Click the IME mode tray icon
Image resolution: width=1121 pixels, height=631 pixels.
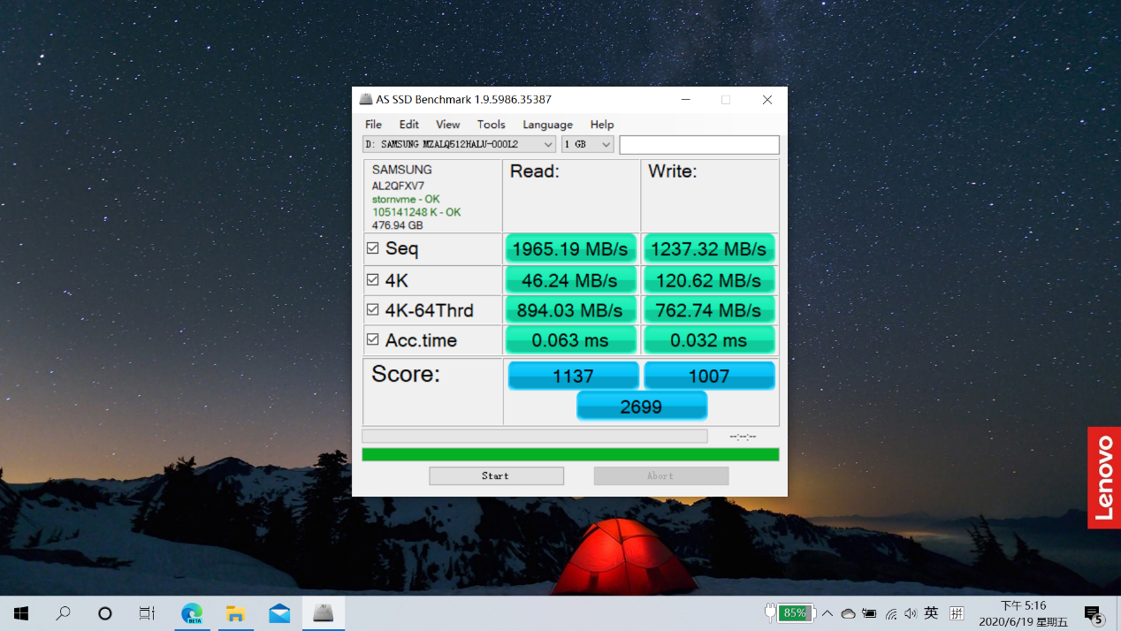click(x=957, y=612)
